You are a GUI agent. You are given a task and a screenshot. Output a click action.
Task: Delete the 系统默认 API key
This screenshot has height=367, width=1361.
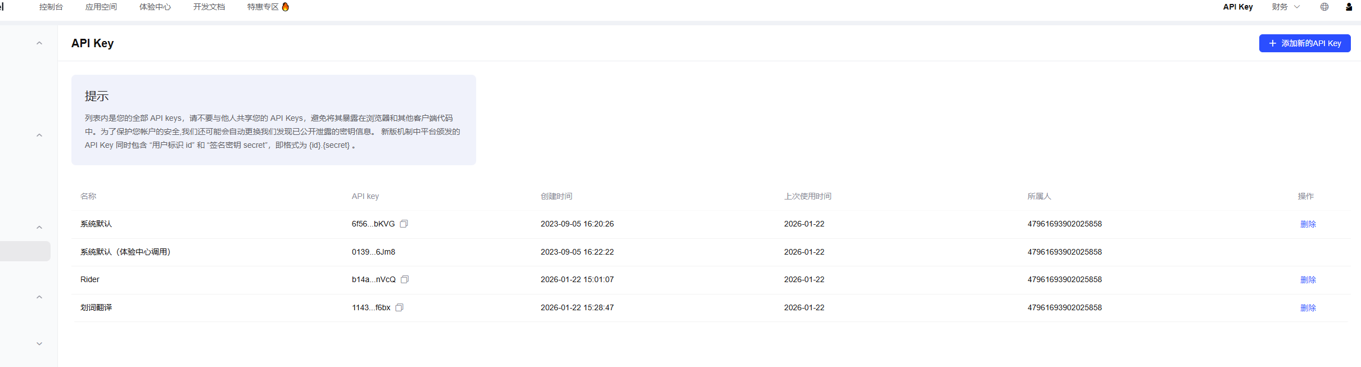1308,224
